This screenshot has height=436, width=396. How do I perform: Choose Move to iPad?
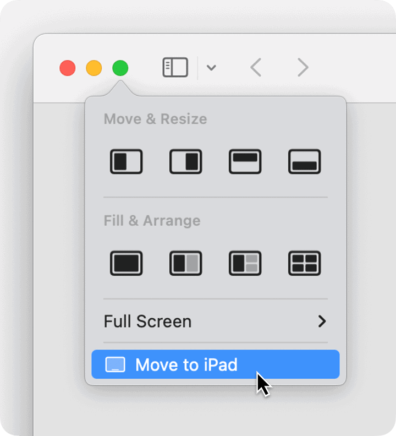(186, 364)
